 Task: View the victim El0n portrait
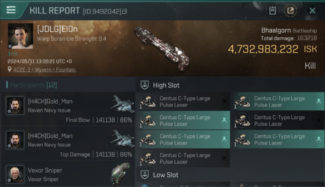click(x=20, y=36)
